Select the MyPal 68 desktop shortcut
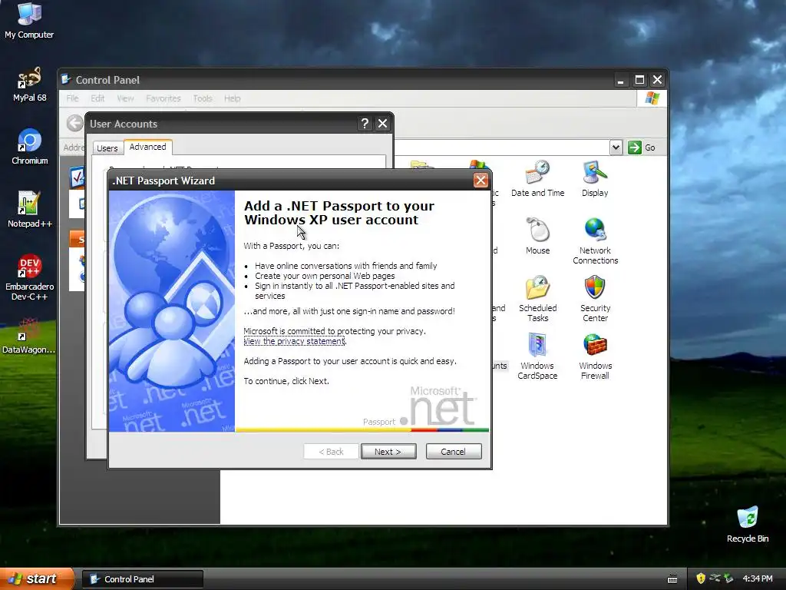The width and height of the screenshot is (786, 590). 29,84
